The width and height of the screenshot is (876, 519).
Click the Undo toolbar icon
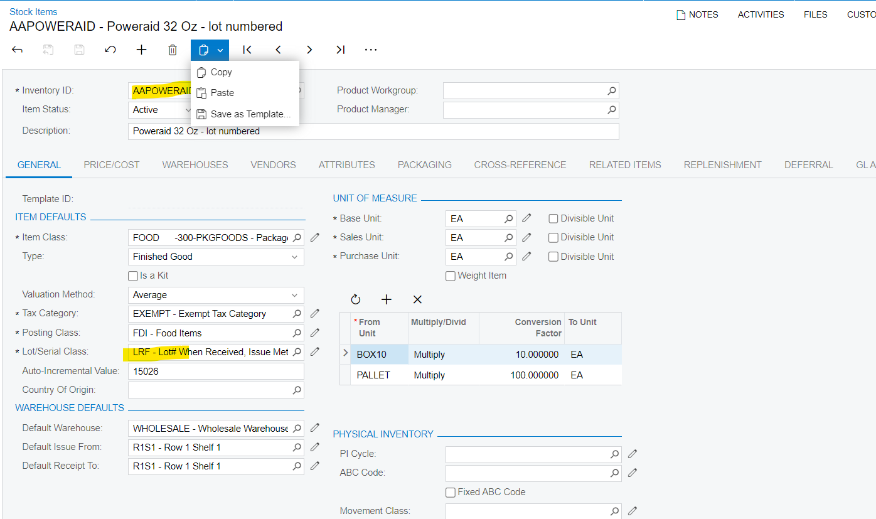(110, 50)
